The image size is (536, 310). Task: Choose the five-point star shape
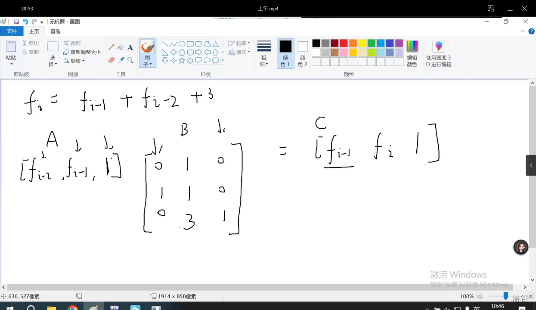[182, 60]
